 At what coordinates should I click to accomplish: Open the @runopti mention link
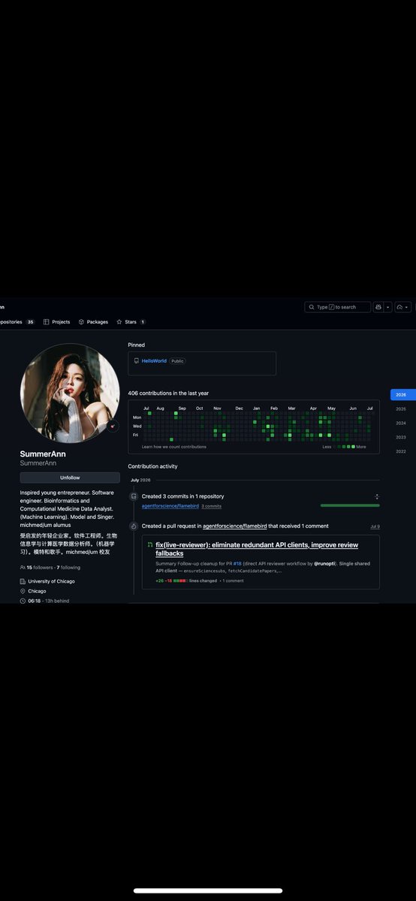tap(324, 563)
